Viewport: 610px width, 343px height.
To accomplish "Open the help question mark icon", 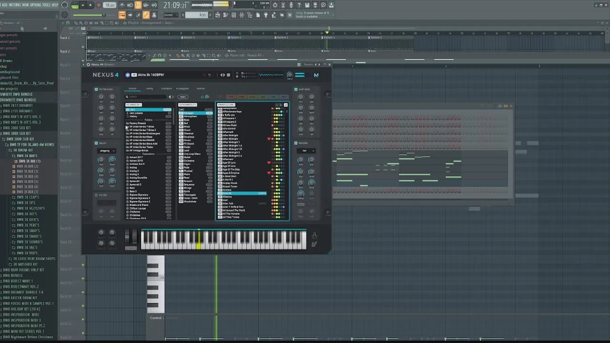I will click(x=299, y=5).
